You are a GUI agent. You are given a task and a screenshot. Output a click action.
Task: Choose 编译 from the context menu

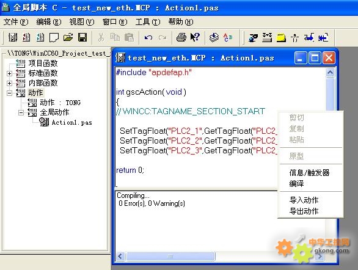(x=296, y=183)
